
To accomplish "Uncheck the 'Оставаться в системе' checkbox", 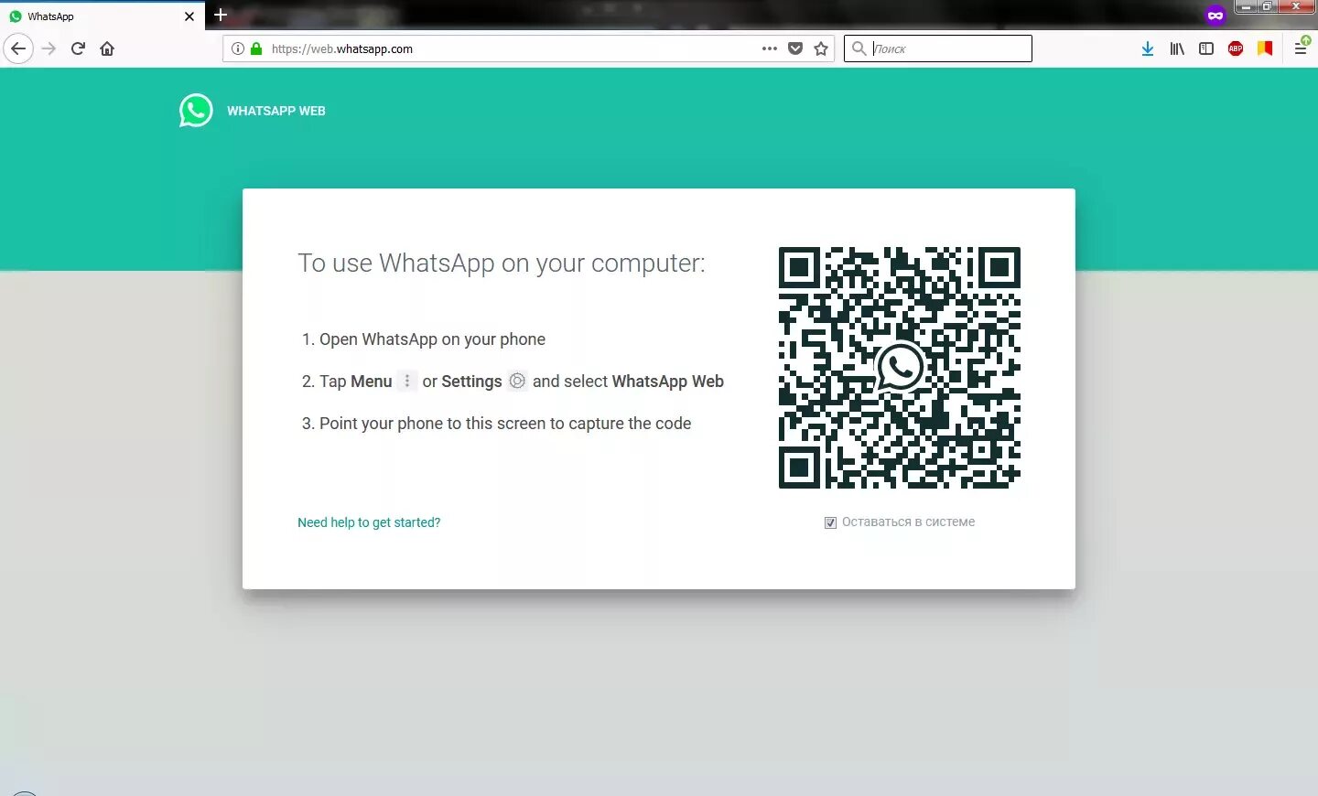I will (x=830, y=522).
